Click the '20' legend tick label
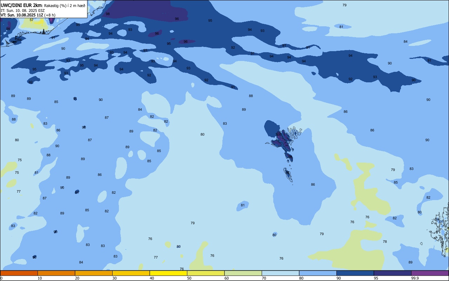Image resolution: width=449 pixels, height=281 pixels. [x=77, y=278]
